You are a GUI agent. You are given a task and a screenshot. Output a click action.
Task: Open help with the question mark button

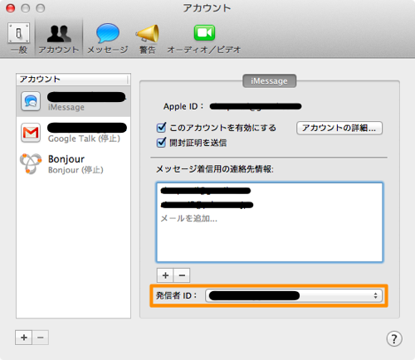click(394, 338)
